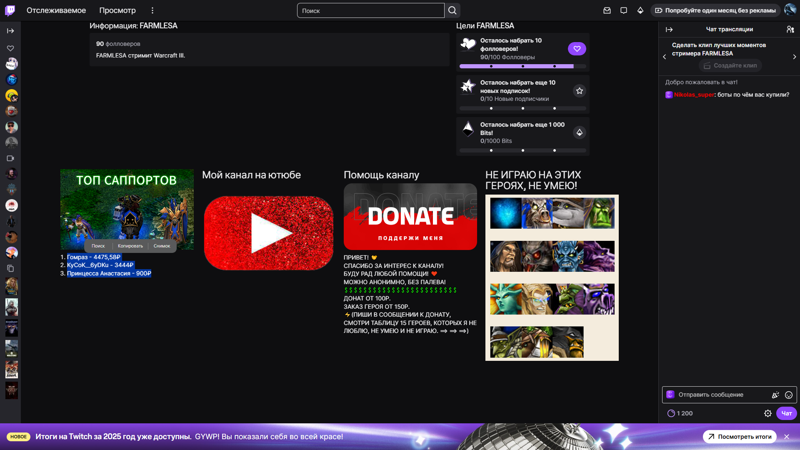The image size is (800, 450).
Task: Open the notifications inbox icon
Action: 607,10
